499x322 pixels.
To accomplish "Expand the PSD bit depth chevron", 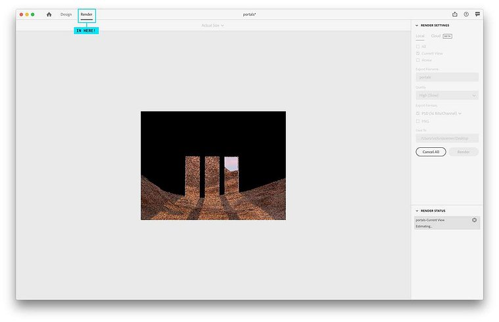I will pos(460,114).
